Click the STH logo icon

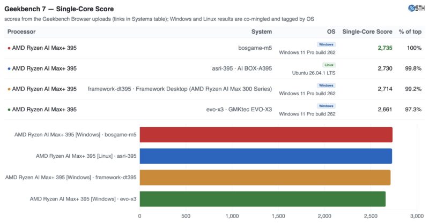pyautogui.click(x=416, y=8)
